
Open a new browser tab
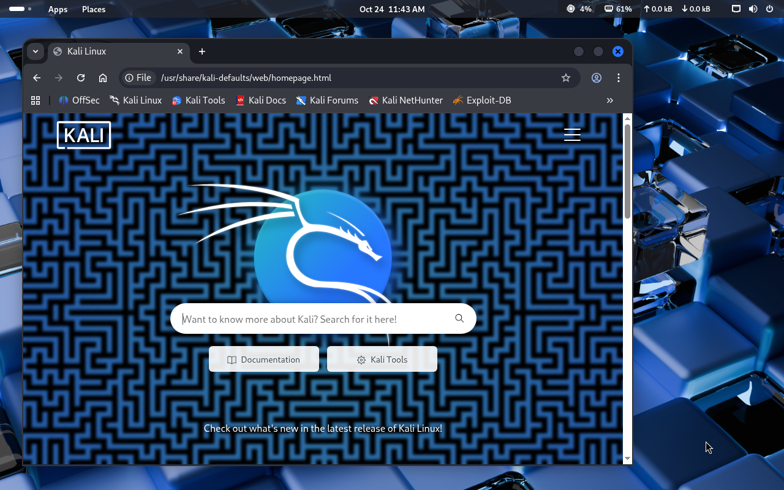click(x=202, y=51)
